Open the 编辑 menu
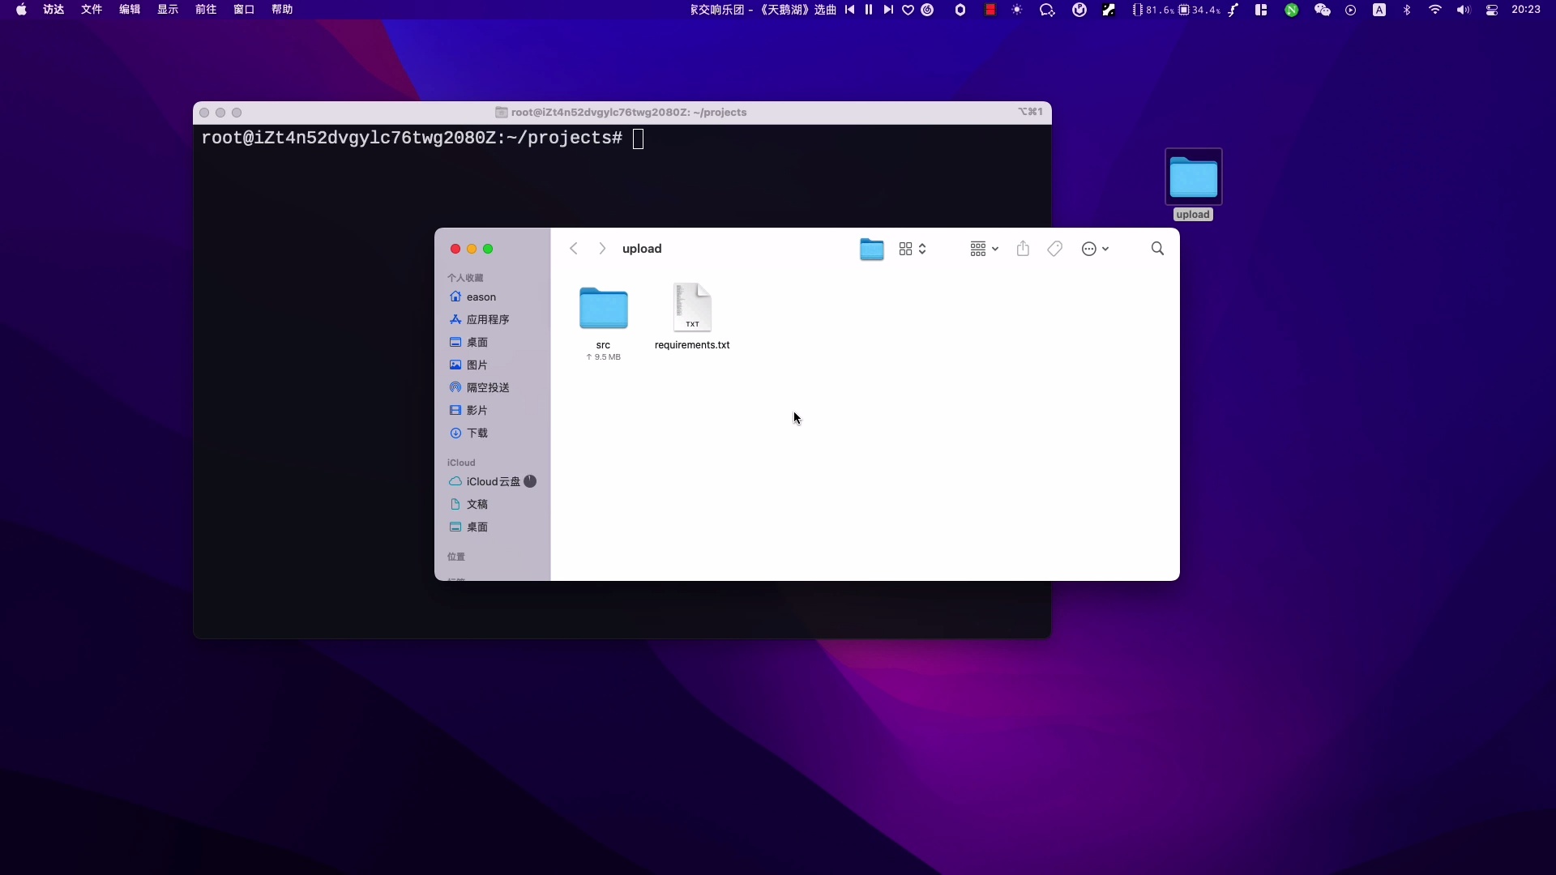1556x875 pixels. (x=130, y=10)
